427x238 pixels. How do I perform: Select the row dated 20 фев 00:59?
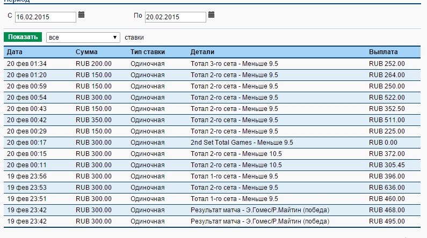(x=212, y=86)
